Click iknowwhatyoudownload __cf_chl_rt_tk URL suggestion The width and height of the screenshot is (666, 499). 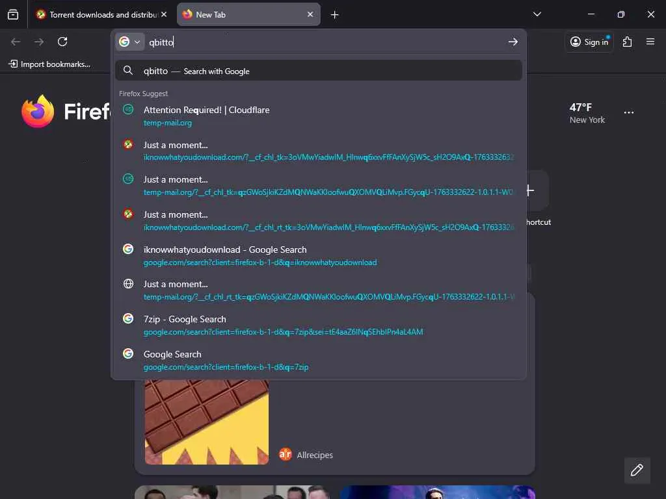[328, 227]
